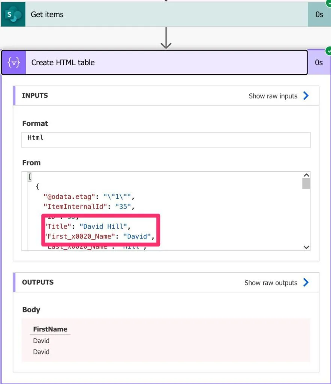Click the "Title": "David Hill" JSON line
Image resolution: width=331 pixels, height=384 pixels.
(86, 226)
